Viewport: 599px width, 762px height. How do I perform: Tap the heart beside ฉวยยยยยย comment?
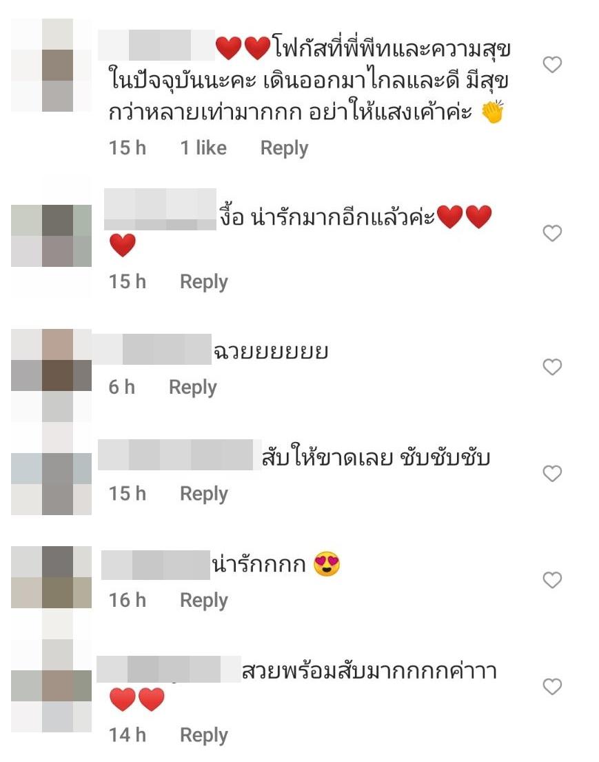(x=552, y=367)
